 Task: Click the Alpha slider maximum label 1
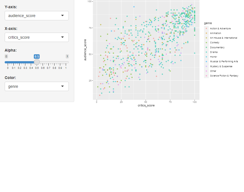pos(67,56)
